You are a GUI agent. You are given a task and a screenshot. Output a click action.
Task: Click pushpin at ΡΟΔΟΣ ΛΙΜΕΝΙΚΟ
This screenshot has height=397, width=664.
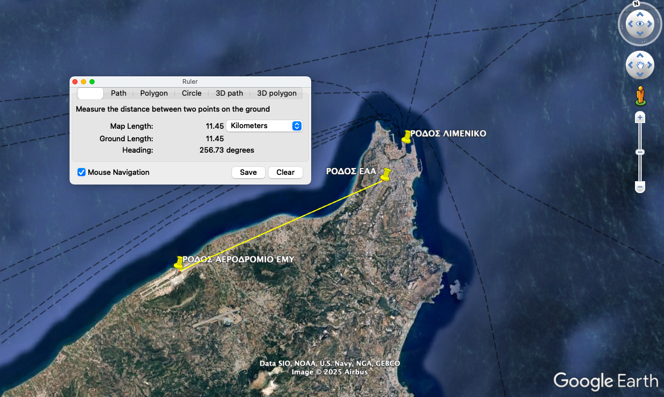point(406,137)
